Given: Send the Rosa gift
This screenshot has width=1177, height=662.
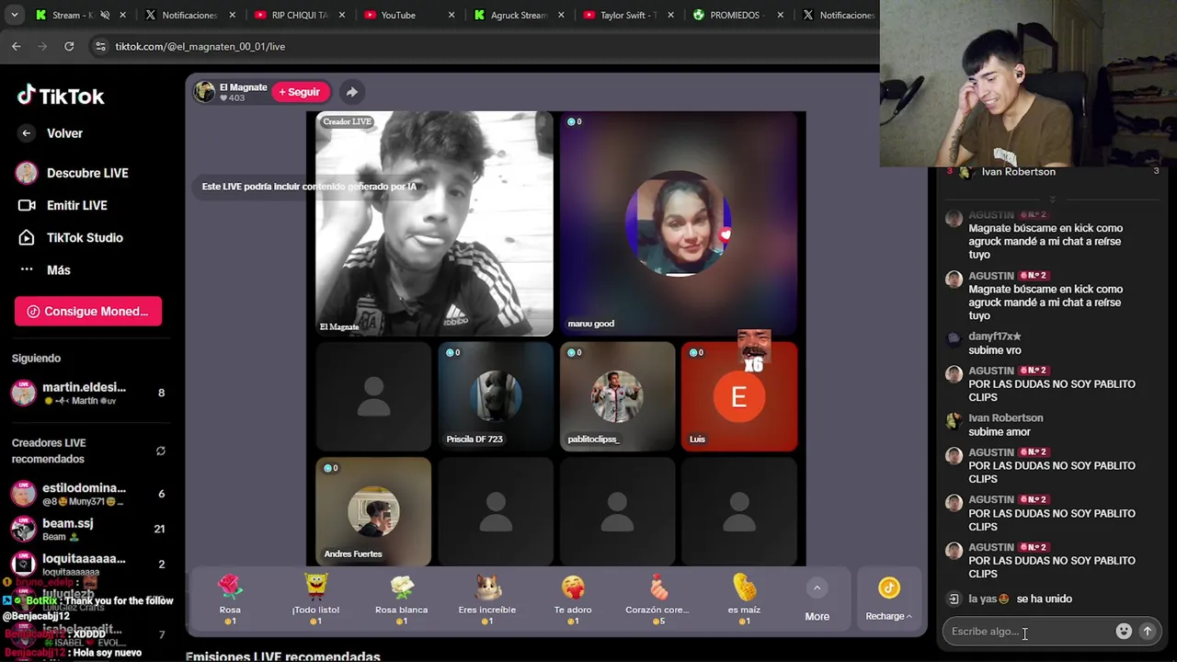Looking at the screenshot, I should [x=230, y=599].
